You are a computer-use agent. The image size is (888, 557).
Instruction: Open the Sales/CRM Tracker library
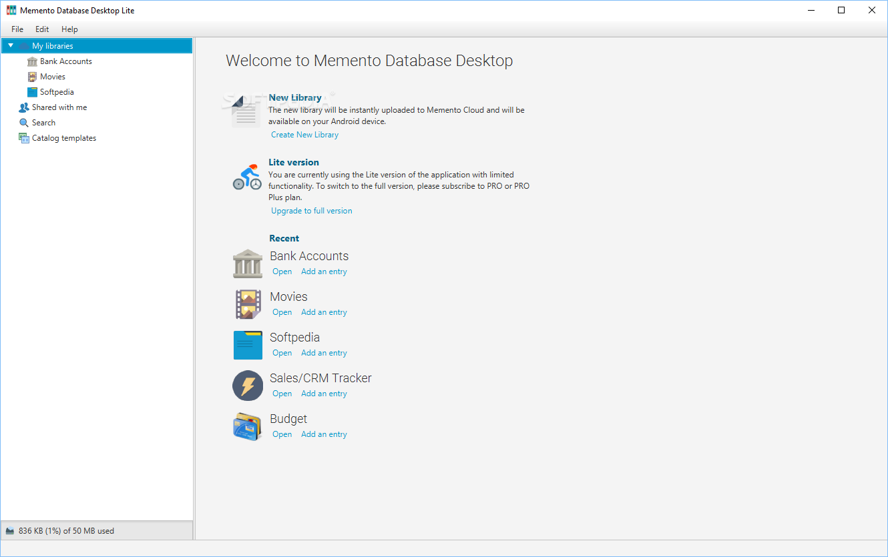pos(282,394)
